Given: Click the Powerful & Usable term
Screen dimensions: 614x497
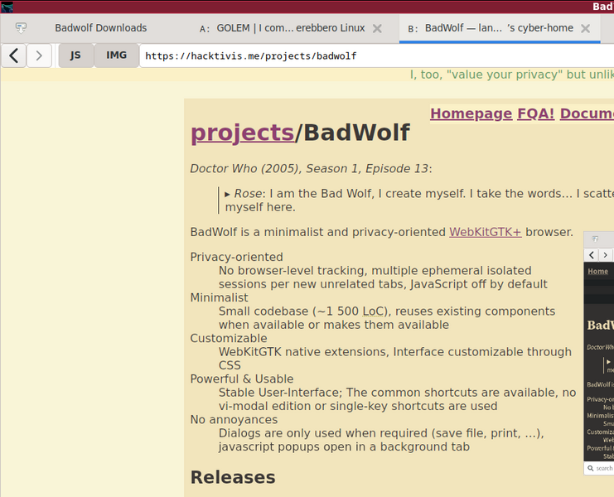Looking at the screenshot, I should [x=242, y=379].
